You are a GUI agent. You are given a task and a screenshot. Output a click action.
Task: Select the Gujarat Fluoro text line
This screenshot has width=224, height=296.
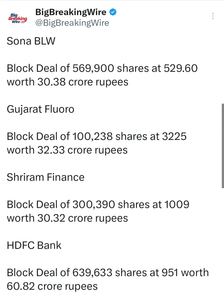(x=40, y=109)
